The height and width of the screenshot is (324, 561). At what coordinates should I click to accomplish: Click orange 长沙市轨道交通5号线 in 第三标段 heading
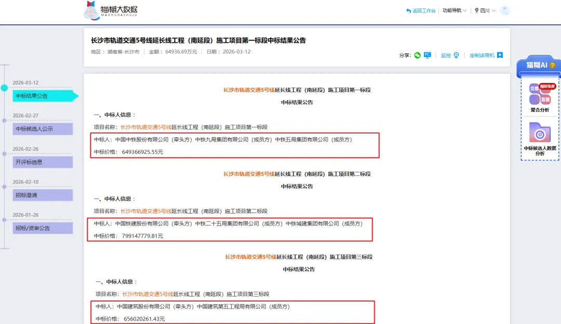[x=251, y=257]
